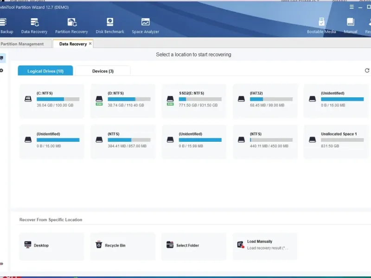
Task: Click the "Load recovery result" description text
Action: [x=268, y=248]
